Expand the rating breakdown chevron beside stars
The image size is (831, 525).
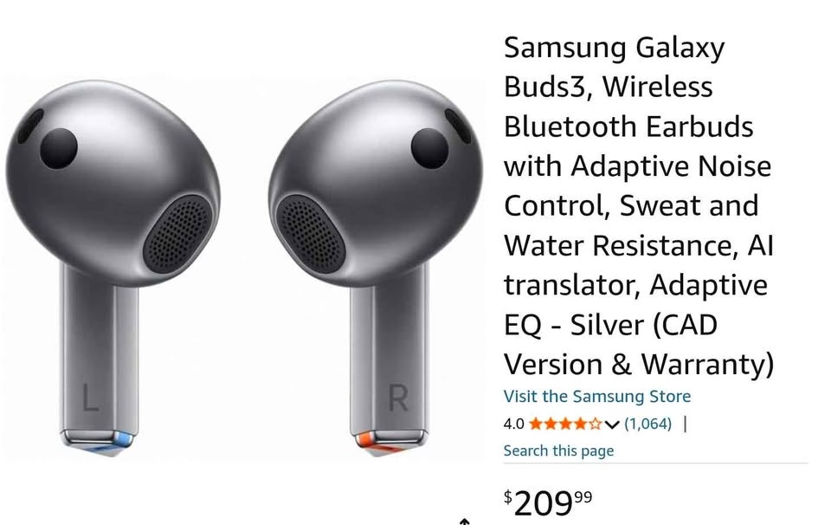[612, 425]
